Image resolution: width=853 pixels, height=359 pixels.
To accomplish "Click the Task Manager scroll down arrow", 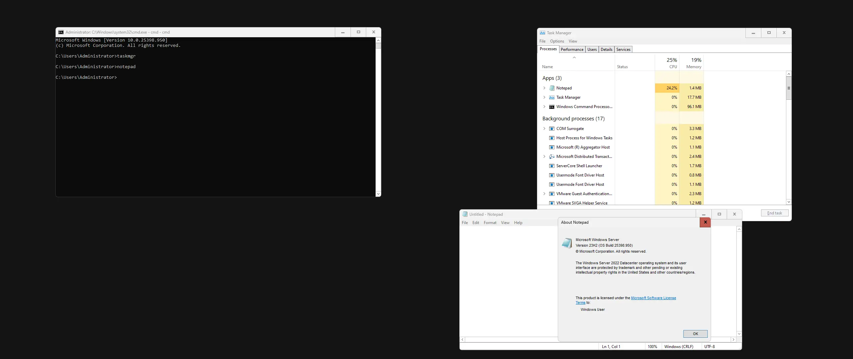I will point(788,202).
